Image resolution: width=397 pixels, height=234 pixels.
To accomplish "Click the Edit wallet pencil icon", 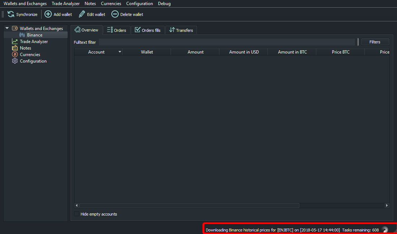I will tap(82, 14).
